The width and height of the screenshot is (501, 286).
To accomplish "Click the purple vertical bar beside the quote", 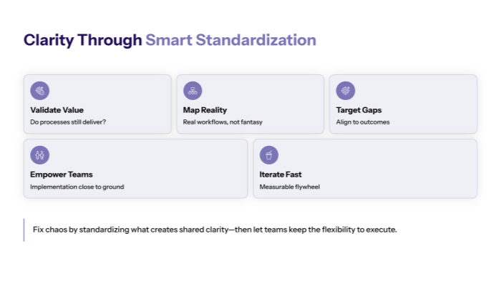I will click(24, 230).
